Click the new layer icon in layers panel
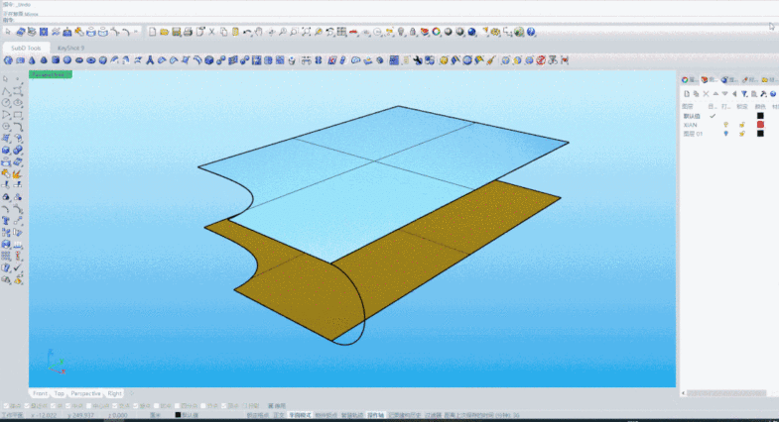Viewport: 779px width, 422px height. pyautogui.click(x=686, y=94)
